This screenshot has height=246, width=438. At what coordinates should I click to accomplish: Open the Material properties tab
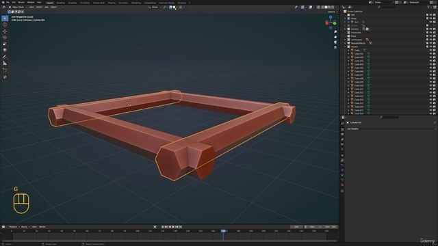point(342,184)
